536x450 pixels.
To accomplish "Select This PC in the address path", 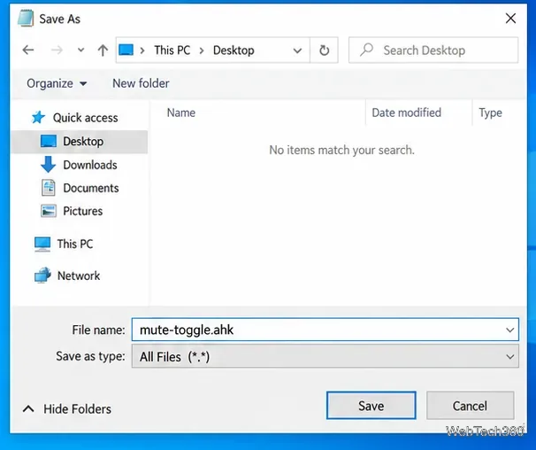I will [x=172, y=50].
